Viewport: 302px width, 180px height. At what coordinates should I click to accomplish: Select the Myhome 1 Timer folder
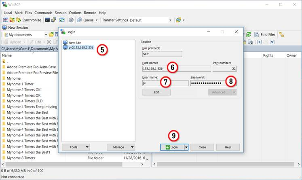click(x=20, y=84)
